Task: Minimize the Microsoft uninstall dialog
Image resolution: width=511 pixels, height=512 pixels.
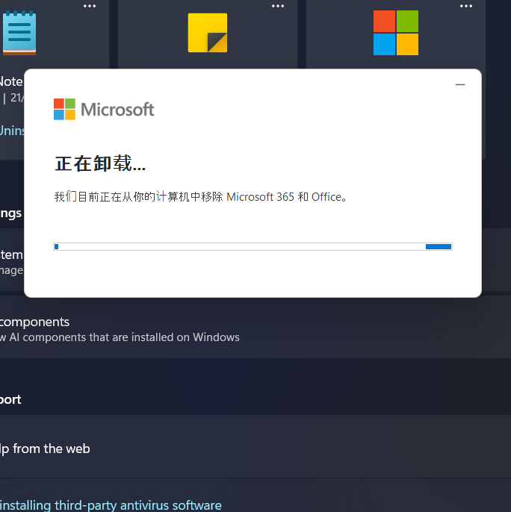Action: pos(460,84)
